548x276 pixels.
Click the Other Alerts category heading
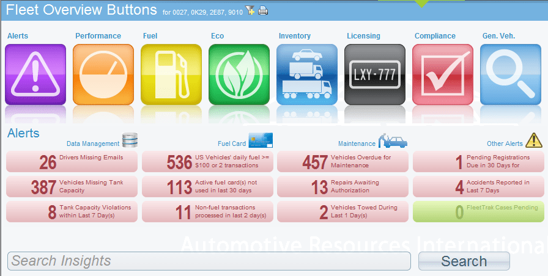[x=505, y=143]
